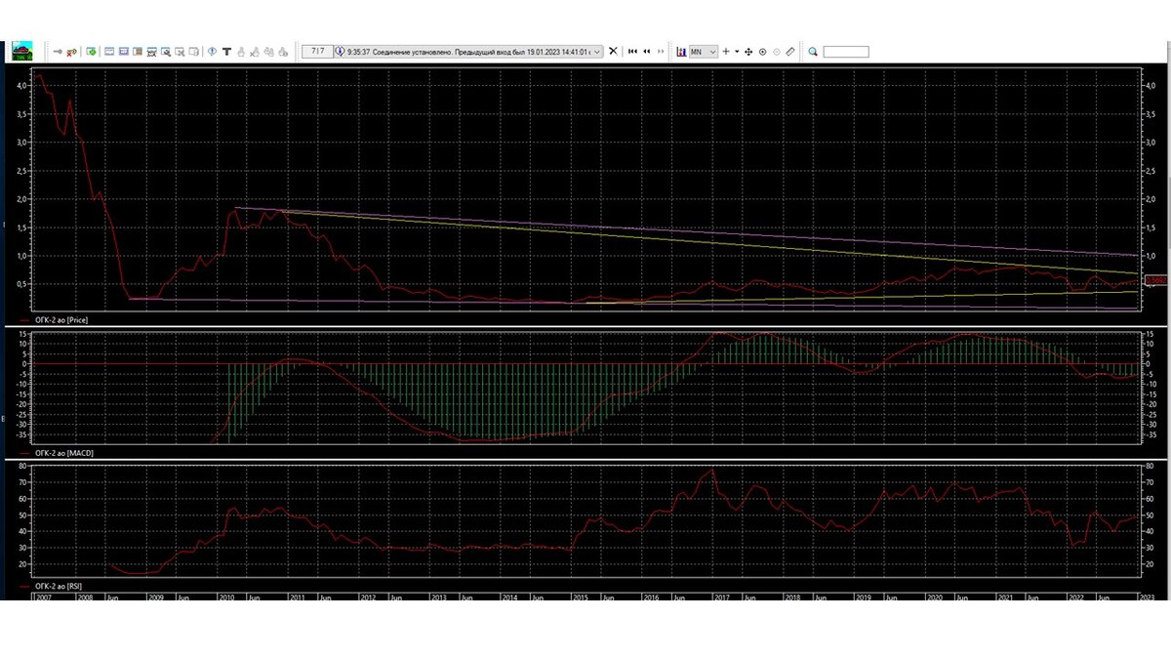Image resolution: width=1171 pixels, height=659 pixels.
Task: Click the 2023 year label on time axis
Action: (1148, 597)
